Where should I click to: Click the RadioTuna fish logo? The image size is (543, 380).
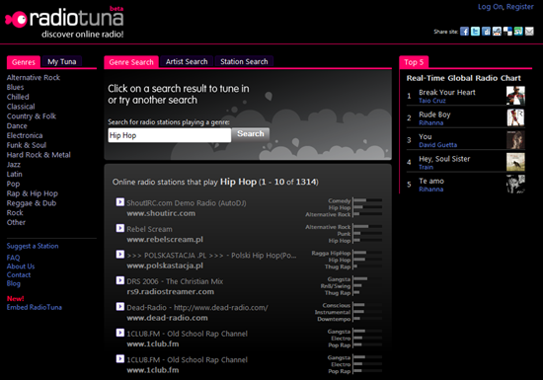[x=16, y=20]
